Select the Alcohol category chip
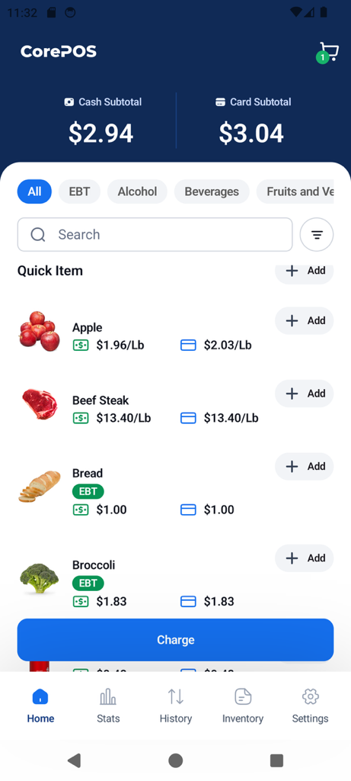 tap(137, 191)
